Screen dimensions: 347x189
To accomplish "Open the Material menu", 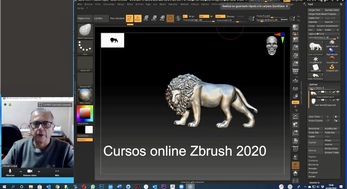I will pos(184,4).
